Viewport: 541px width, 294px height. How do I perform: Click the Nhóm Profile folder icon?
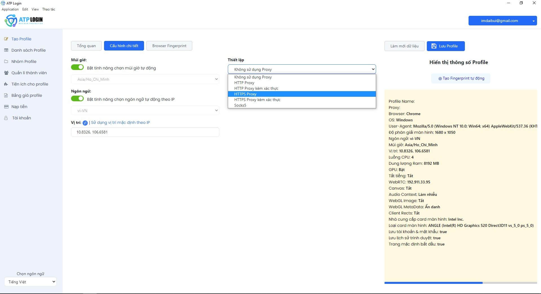tap(6, 62)
